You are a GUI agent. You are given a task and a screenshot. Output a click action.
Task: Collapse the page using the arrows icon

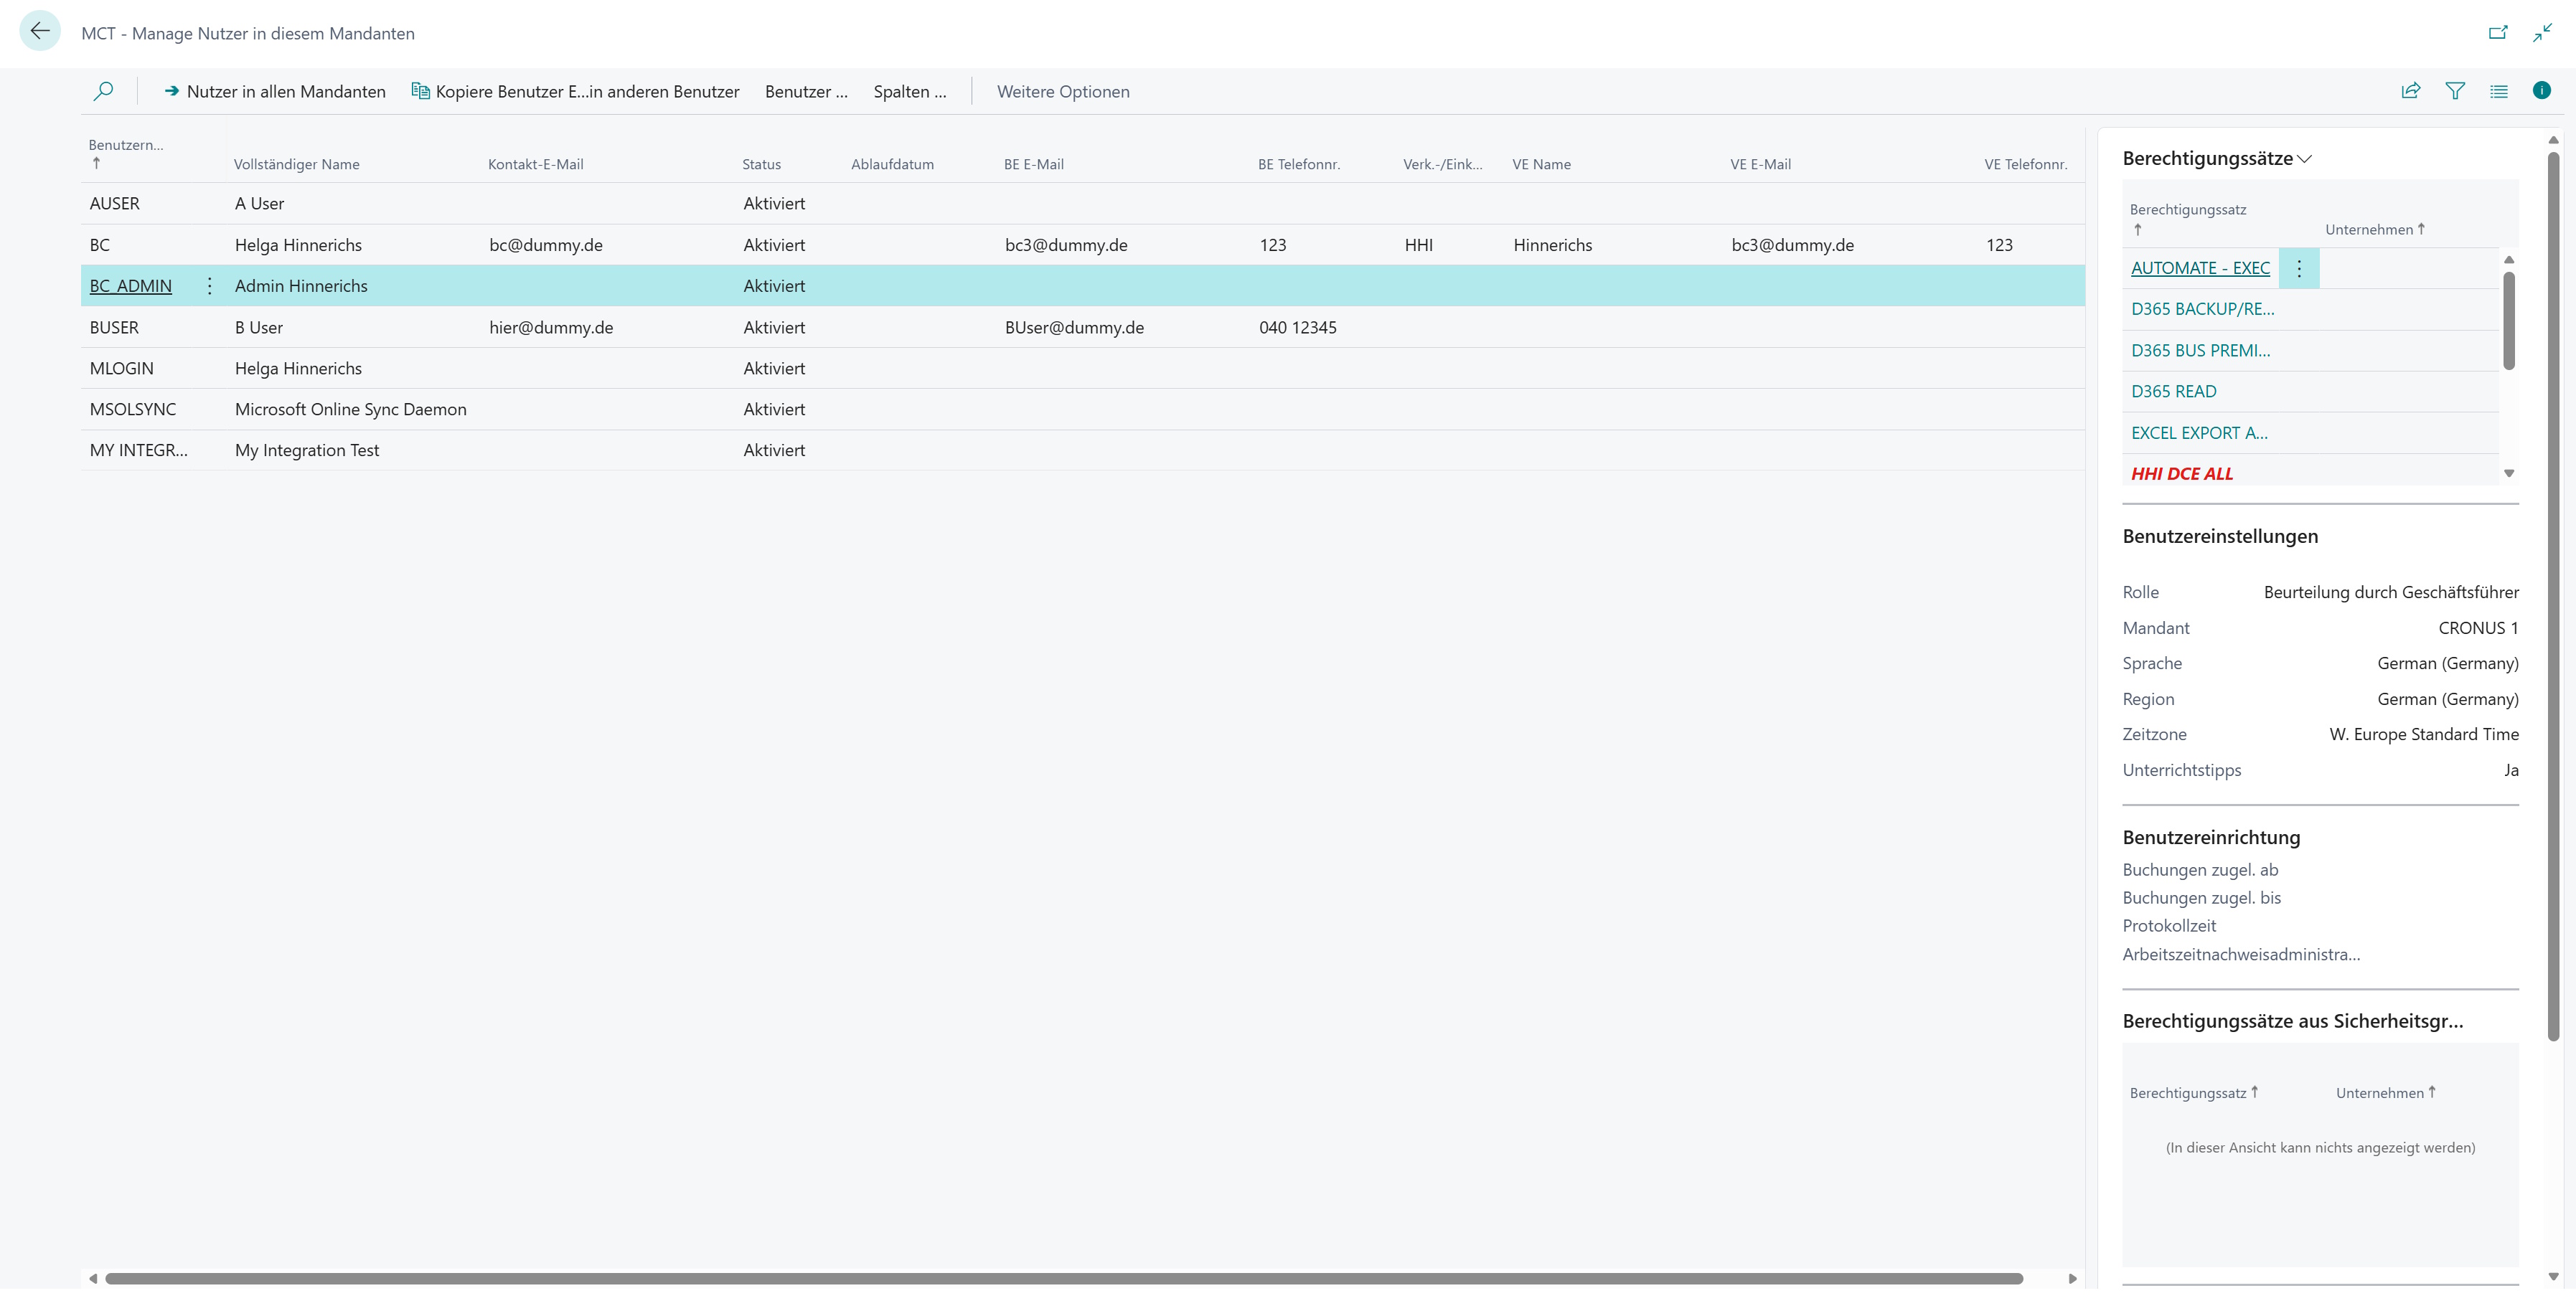[x=2543, y=33]
